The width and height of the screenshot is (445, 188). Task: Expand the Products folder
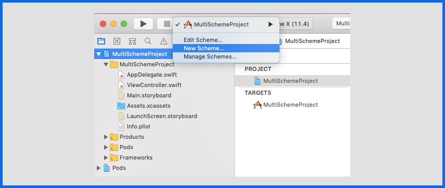click(x=106, y=137)
